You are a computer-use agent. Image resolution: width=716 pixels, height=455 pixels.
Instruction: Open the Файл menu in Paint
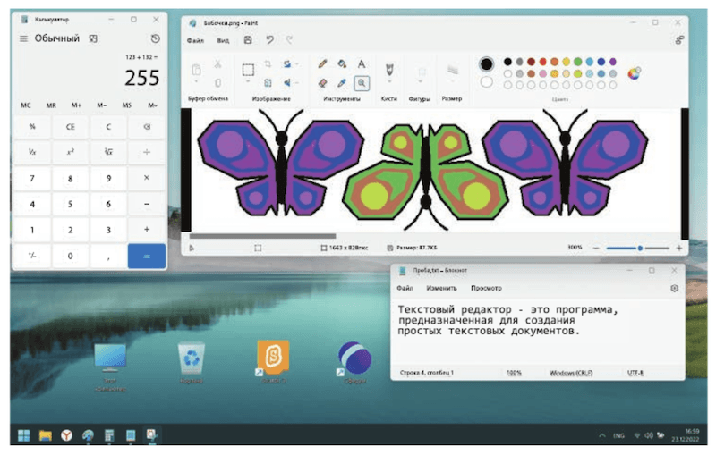click(x=195, y=40)
